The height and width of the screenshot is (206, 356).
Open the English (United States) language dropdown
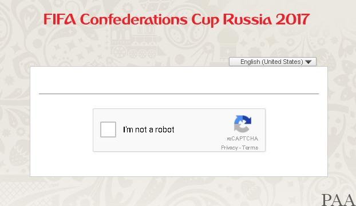[272, 62]
